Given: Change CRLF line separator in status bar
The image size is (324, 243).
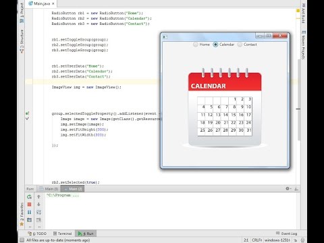Looking at the screenshot, I should click(256, 240).
